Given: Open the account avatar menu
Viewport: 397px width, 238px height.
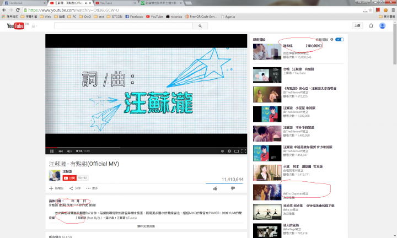Looking at the screenshot, I should (382, 26).
